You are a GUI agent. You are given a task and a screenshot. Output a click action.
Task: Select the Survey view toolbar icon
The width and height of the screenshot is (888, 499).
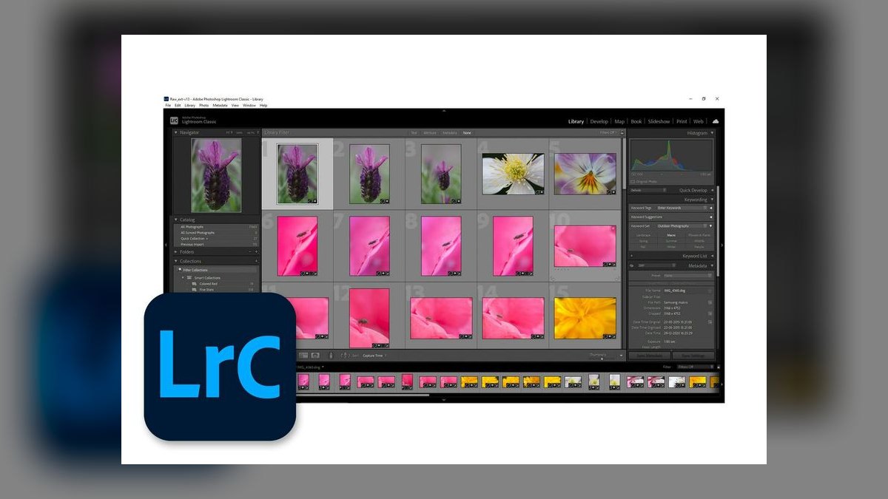pyautogui.click(x=315, y=356)
